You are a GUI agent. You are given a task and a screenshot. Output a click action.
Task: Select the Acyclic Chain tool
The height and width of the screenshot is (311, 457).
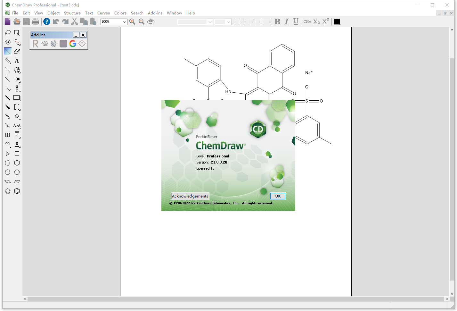(8, 145)
